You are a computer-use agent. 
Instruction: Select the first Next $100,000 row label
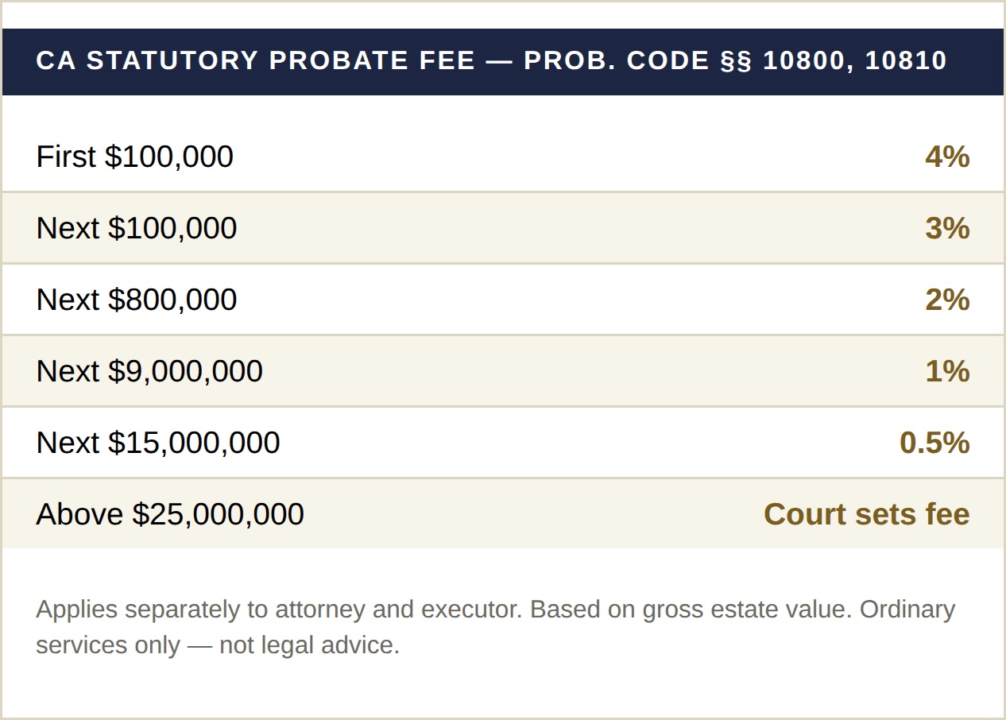(x=137, y=228)
